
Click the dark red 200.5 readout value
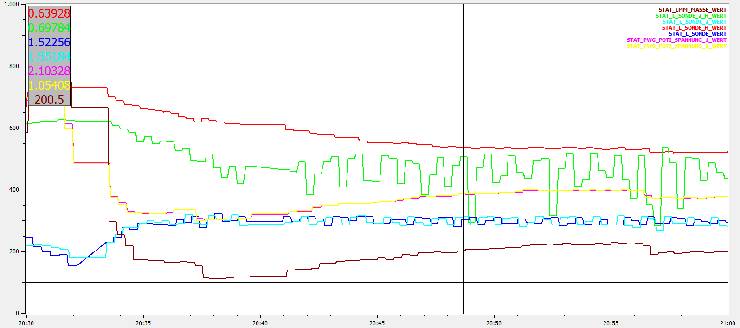coord(49,100)
